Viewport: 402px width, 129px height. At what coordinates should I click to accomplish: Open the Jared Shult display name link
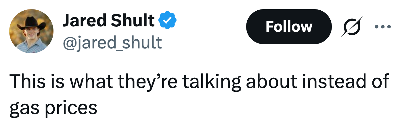coord(109,21)
